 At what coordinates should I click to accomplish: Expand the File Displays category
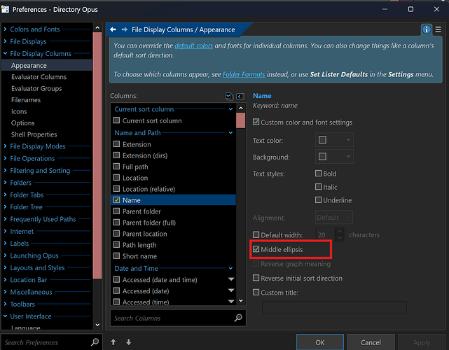(x=5, y=41)
